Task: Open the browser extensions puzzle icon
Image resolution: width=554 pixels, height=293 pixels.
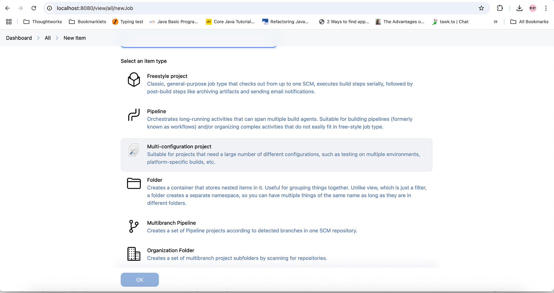Action: click(500, 8)
